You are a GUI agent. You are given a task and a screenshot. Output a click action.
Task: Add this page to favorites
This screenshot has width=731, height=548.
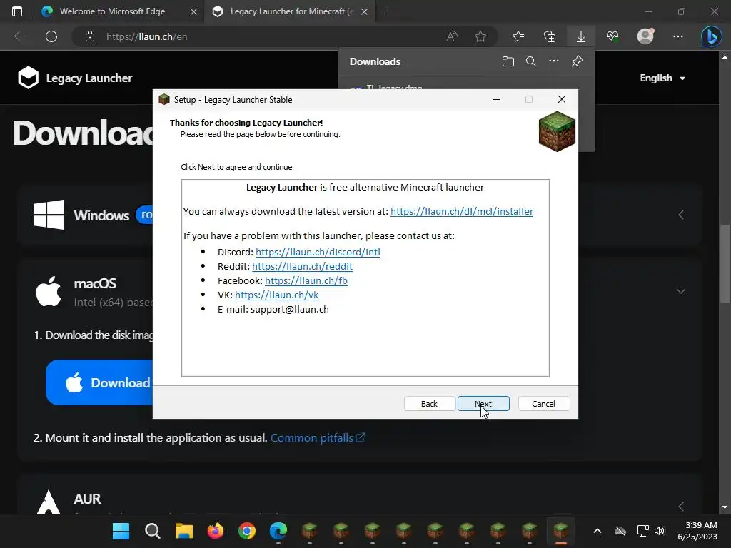[x=480, y=36]
